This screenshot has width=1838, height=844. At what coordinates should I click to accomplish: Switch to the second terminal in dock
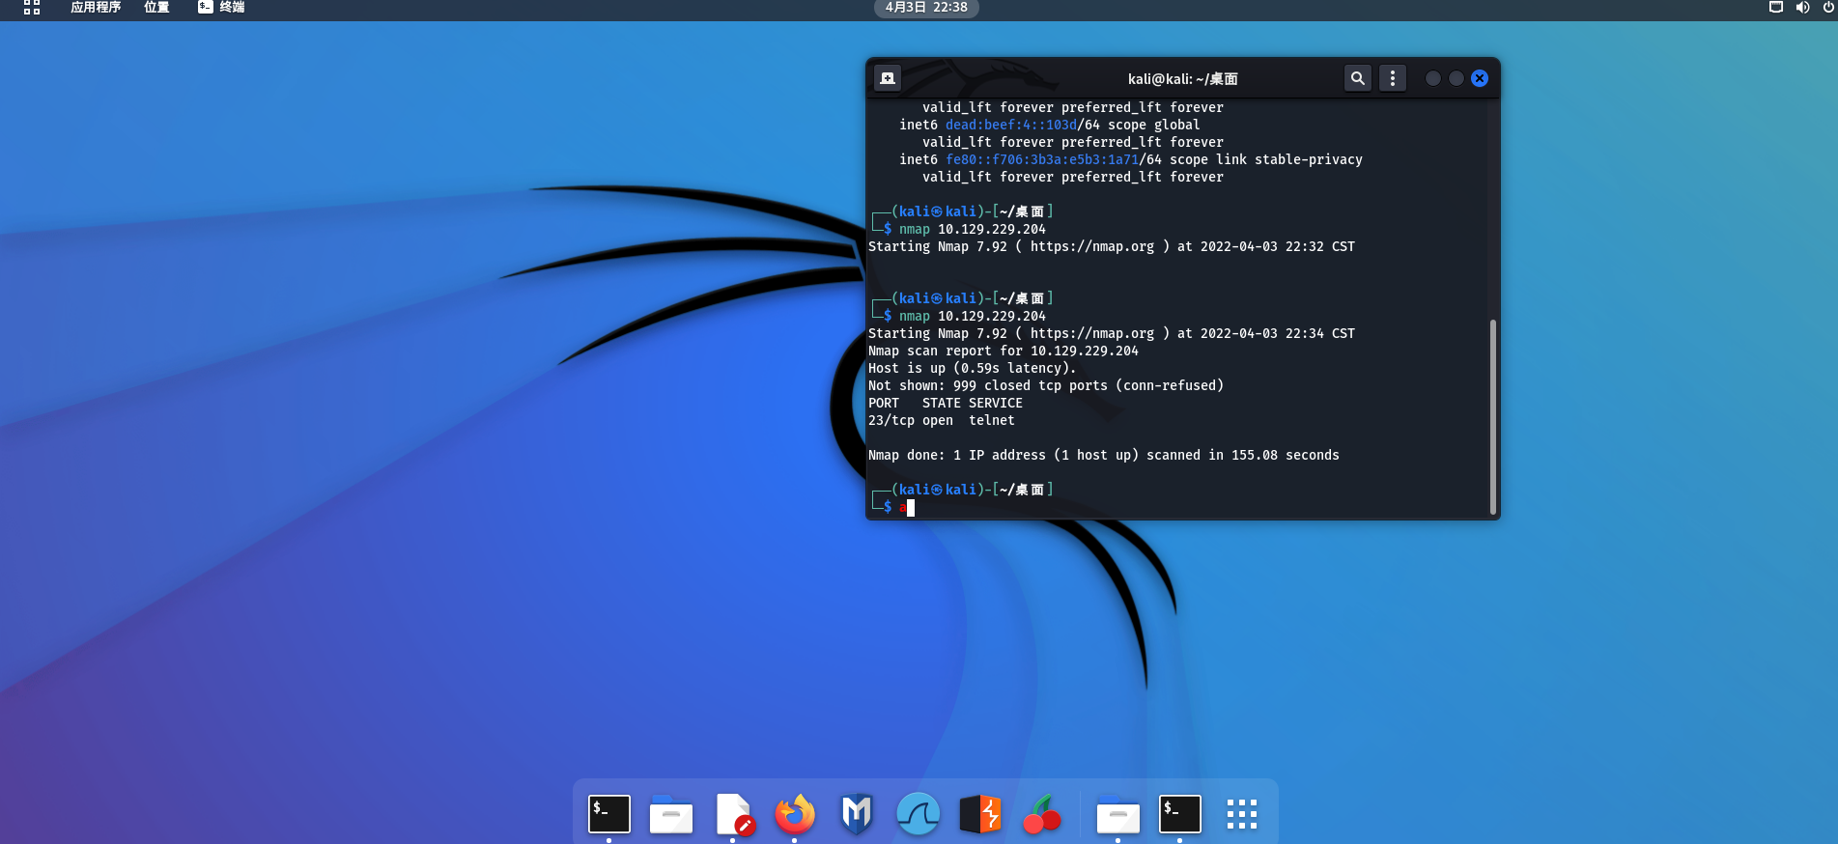coord(1180,814)
